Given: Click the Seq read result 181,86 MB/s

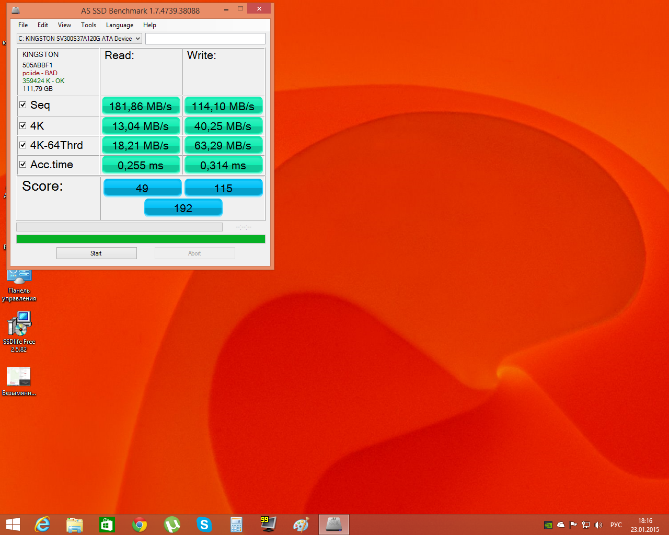Looking at the screenshot, I should click(x=141, y=106).
